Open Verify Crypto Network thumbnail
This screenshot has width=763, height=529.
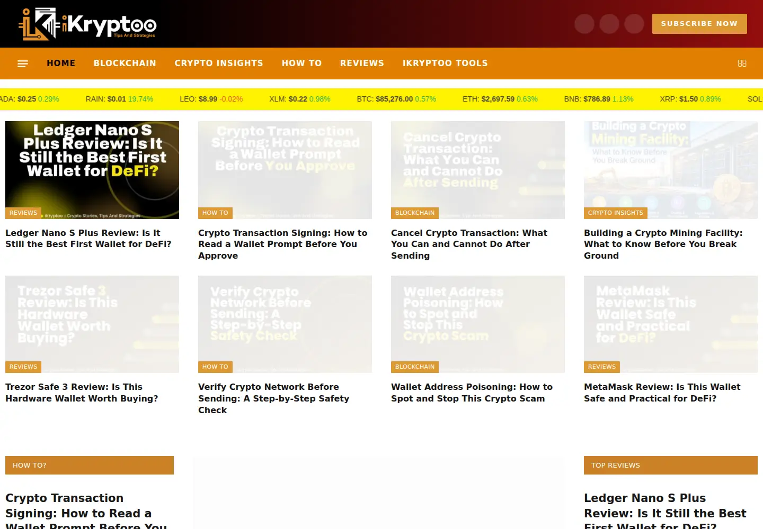(x=285, y=324)
